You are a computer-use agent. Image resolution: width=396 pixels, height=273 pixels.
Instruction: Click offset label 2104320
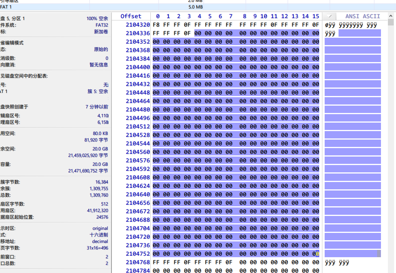[138, 25]
